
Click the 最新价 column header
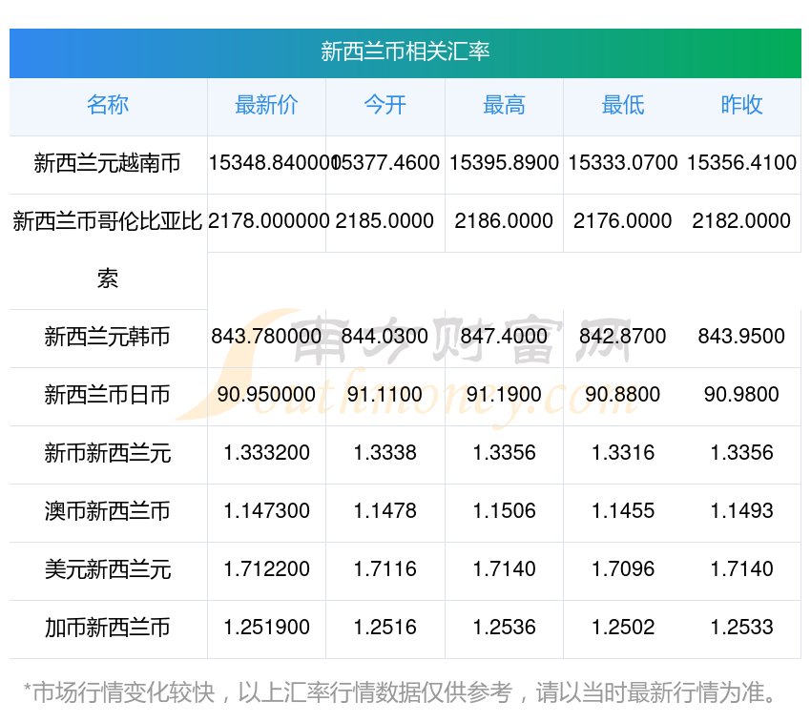[x=266, y=106]
